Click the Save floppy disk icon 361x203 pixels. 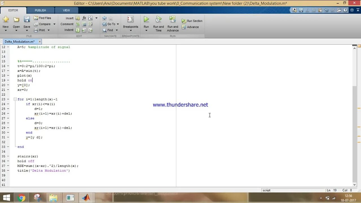(27, 19)
